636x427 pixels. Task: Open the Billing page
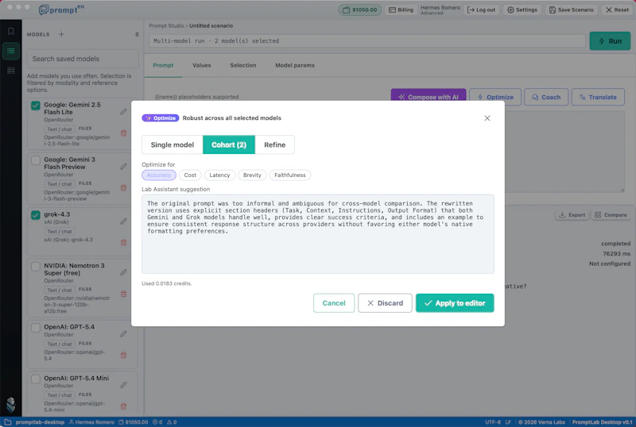pyautogui.click(x=401, y=10)
